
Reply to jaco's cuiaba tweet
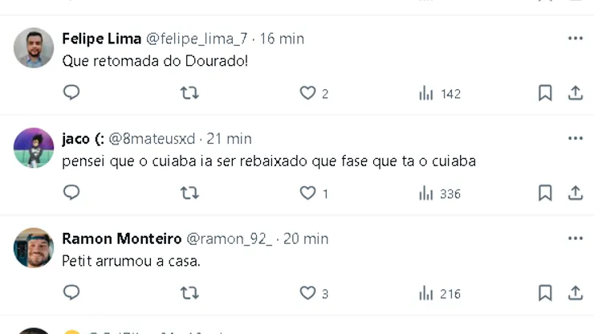coord(71,193)
